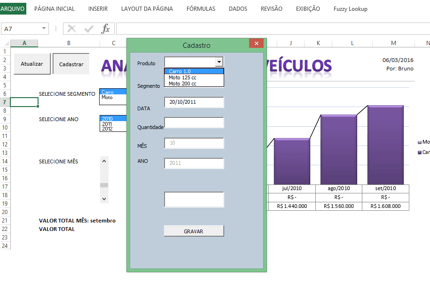
Task: Select 2012 in the year listbox
Action: click(106, 129)
